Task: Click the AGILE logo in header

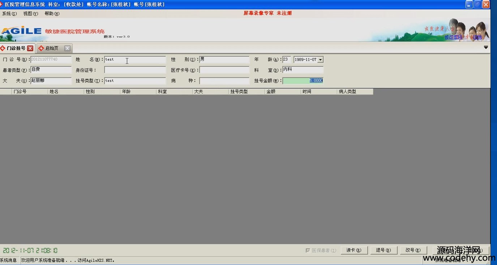Action: [x=21, y=31]
